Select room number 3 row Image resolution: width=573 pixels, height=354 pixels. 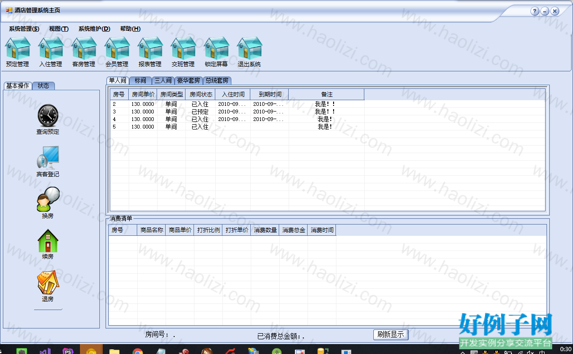(x=237, y=112)
